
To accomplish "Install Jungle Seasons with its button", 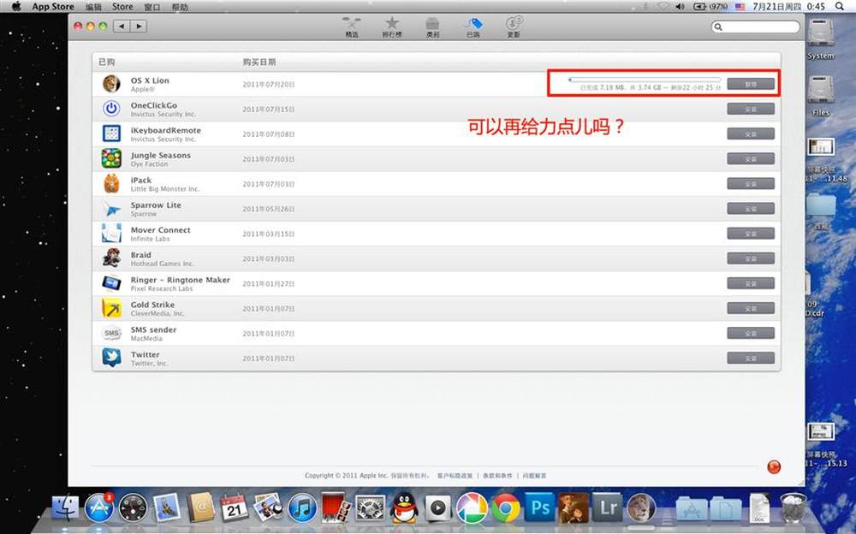I will click(x=751, y=159).
